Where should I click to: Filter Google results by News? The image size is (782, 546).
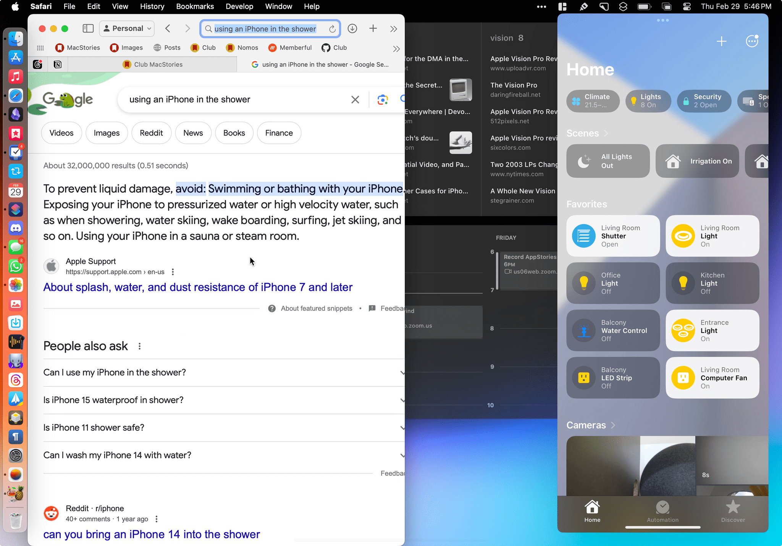[x=193, y=133]
